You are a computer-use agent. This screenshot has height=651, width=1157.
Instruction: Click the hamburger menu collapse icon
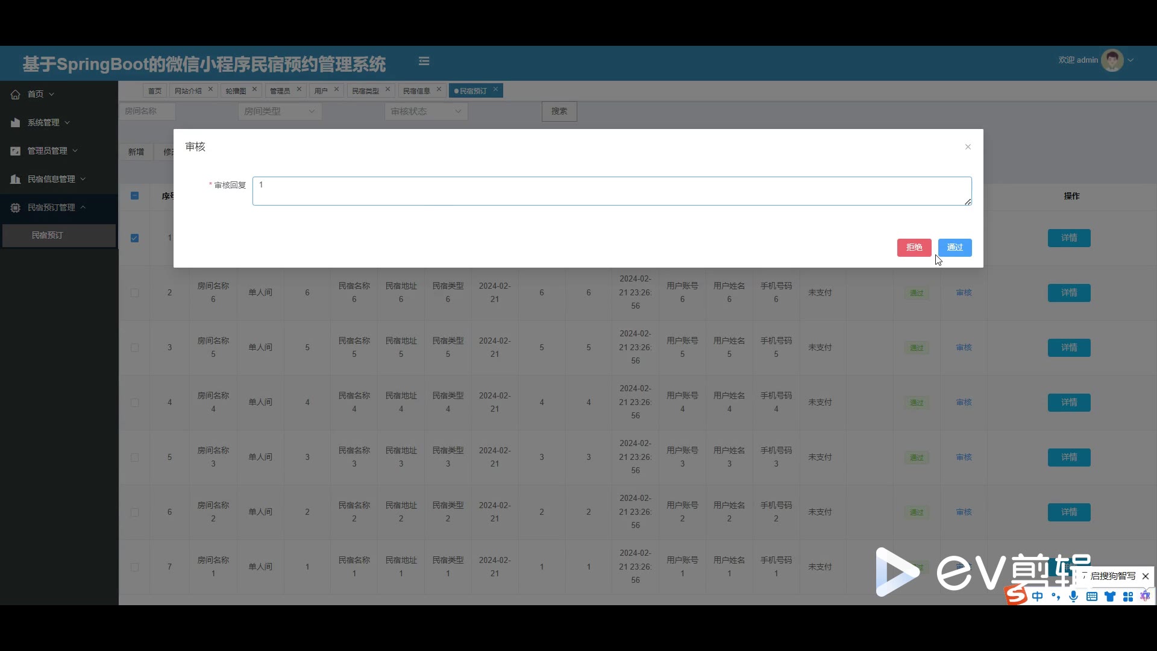point(424,61)
